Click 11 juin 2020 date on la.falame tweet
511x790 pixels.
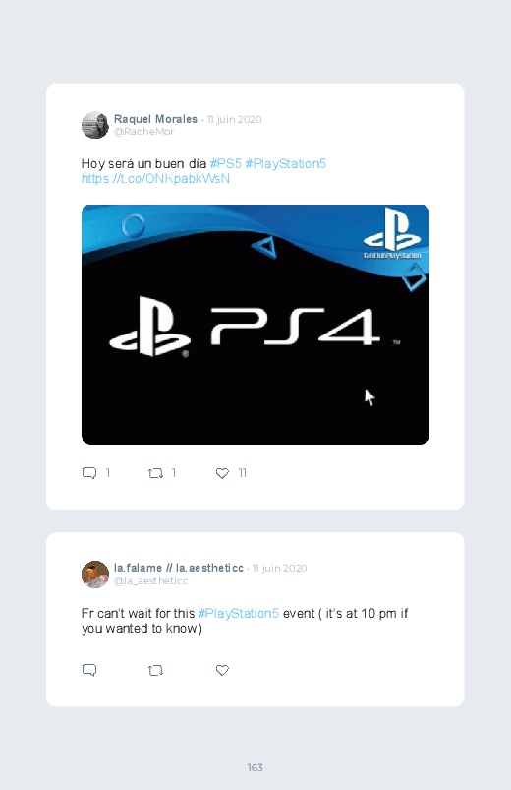pos(280,568)
